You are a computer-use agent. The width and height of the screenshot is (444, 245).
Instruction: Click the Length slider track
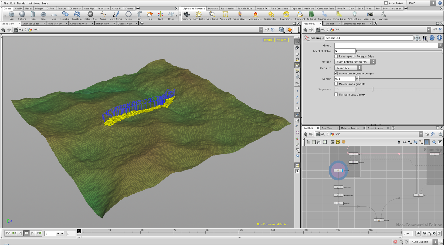click(400, 79)
